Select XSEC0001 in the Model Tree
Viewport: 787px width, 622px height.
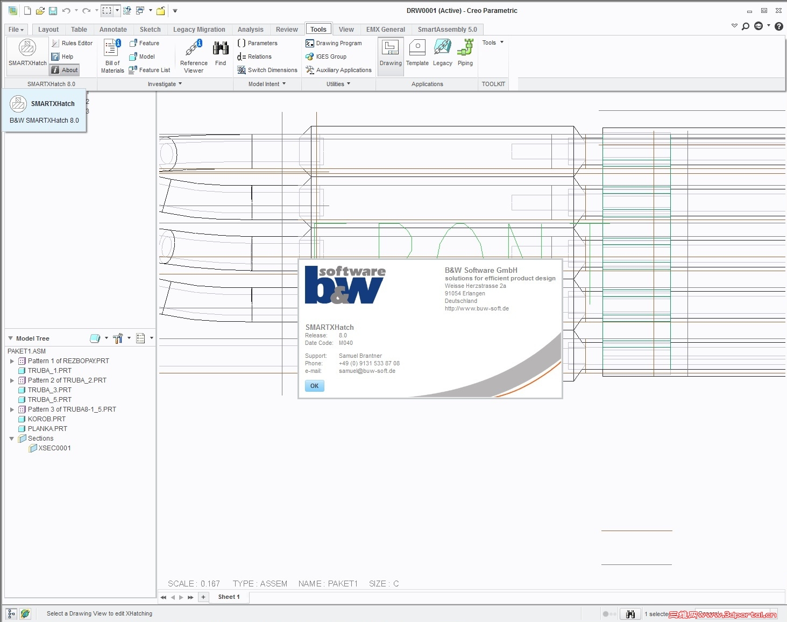pyautogui.click(x=49, y=448)
